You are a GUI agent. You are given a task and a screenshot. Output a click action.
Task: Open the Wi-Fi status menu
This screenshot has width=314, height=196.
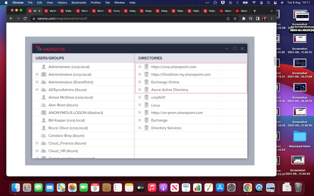pos(254,2)
